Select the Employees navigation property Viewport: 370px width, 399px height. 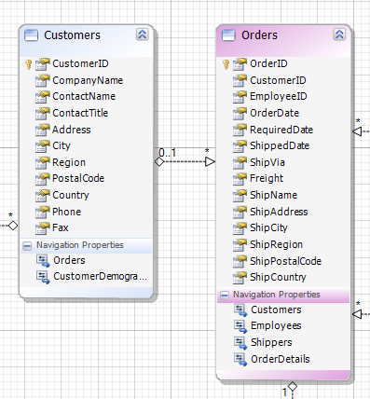coord(276,326)
